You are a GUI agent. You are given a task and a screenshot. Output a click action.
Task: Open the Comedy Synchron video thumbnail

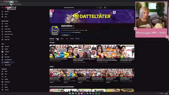pos(85,51)
